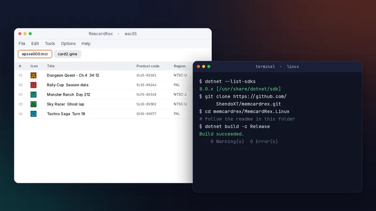
Task: Click product code SLUS-0X502
Action: 146,104
